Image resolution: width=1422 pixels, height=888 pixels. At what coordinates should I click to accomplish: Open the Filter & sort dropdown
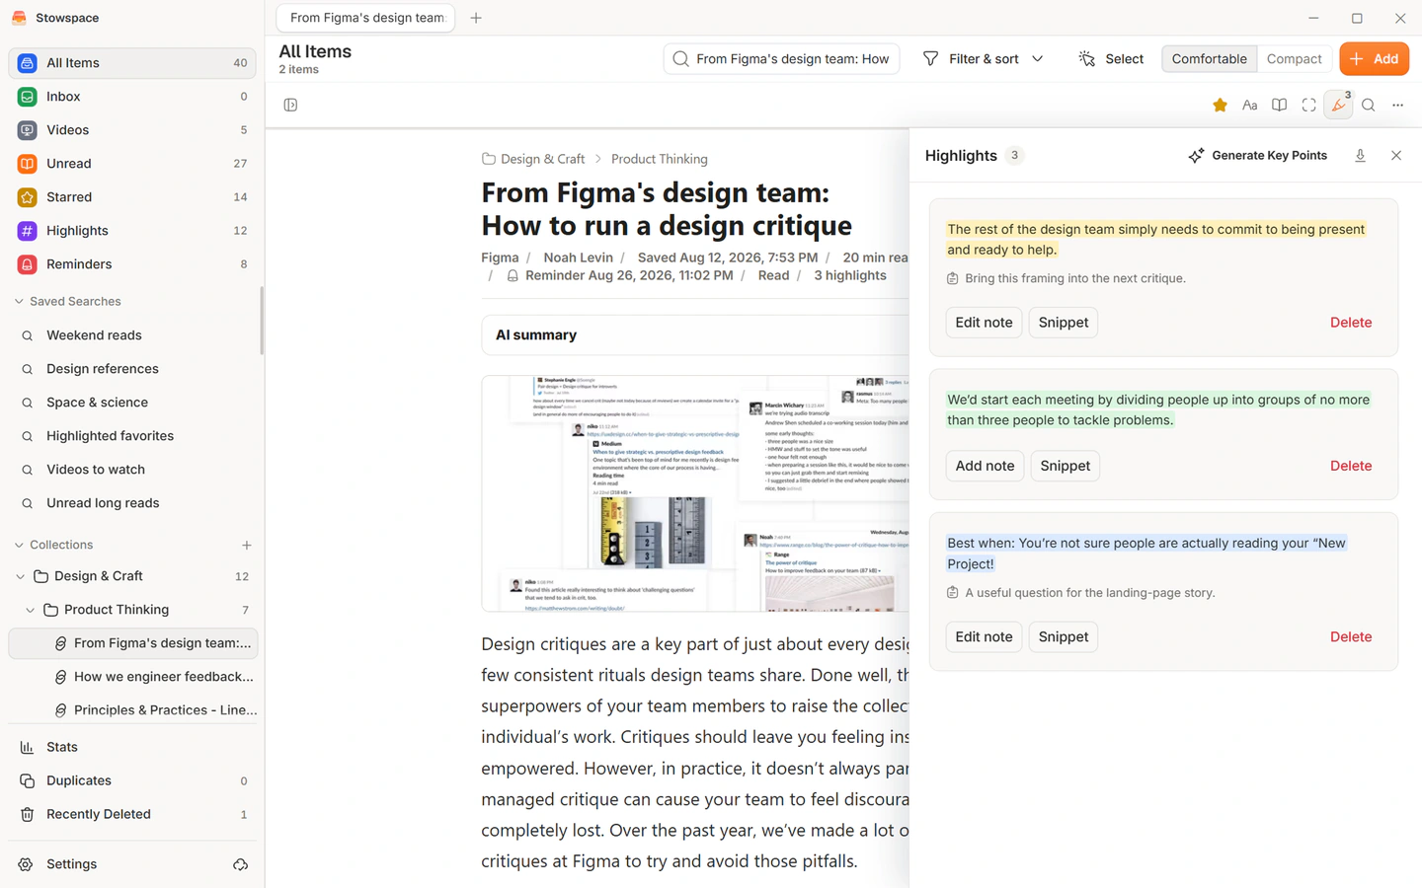(x=983, y=59)
